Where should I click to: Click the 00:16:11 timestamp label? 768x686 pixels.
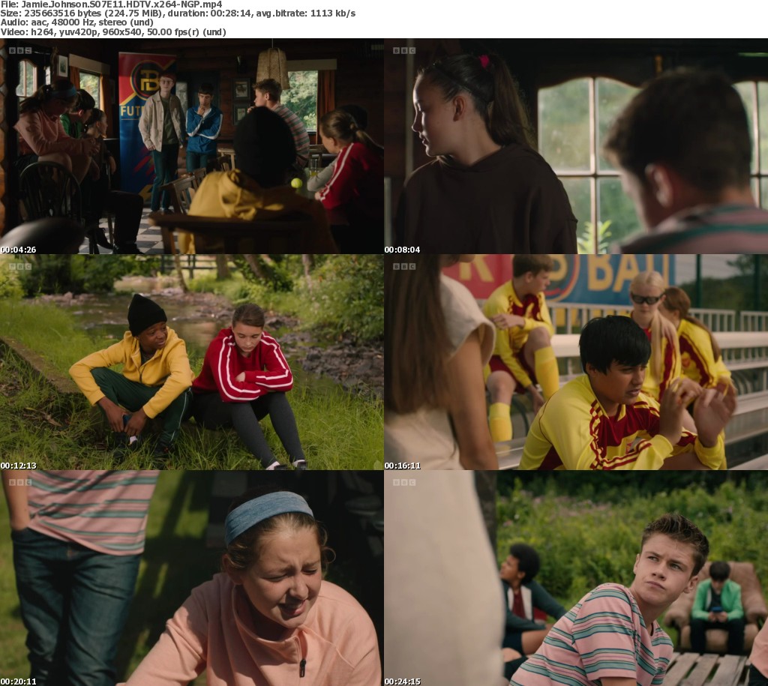point(402,466)
